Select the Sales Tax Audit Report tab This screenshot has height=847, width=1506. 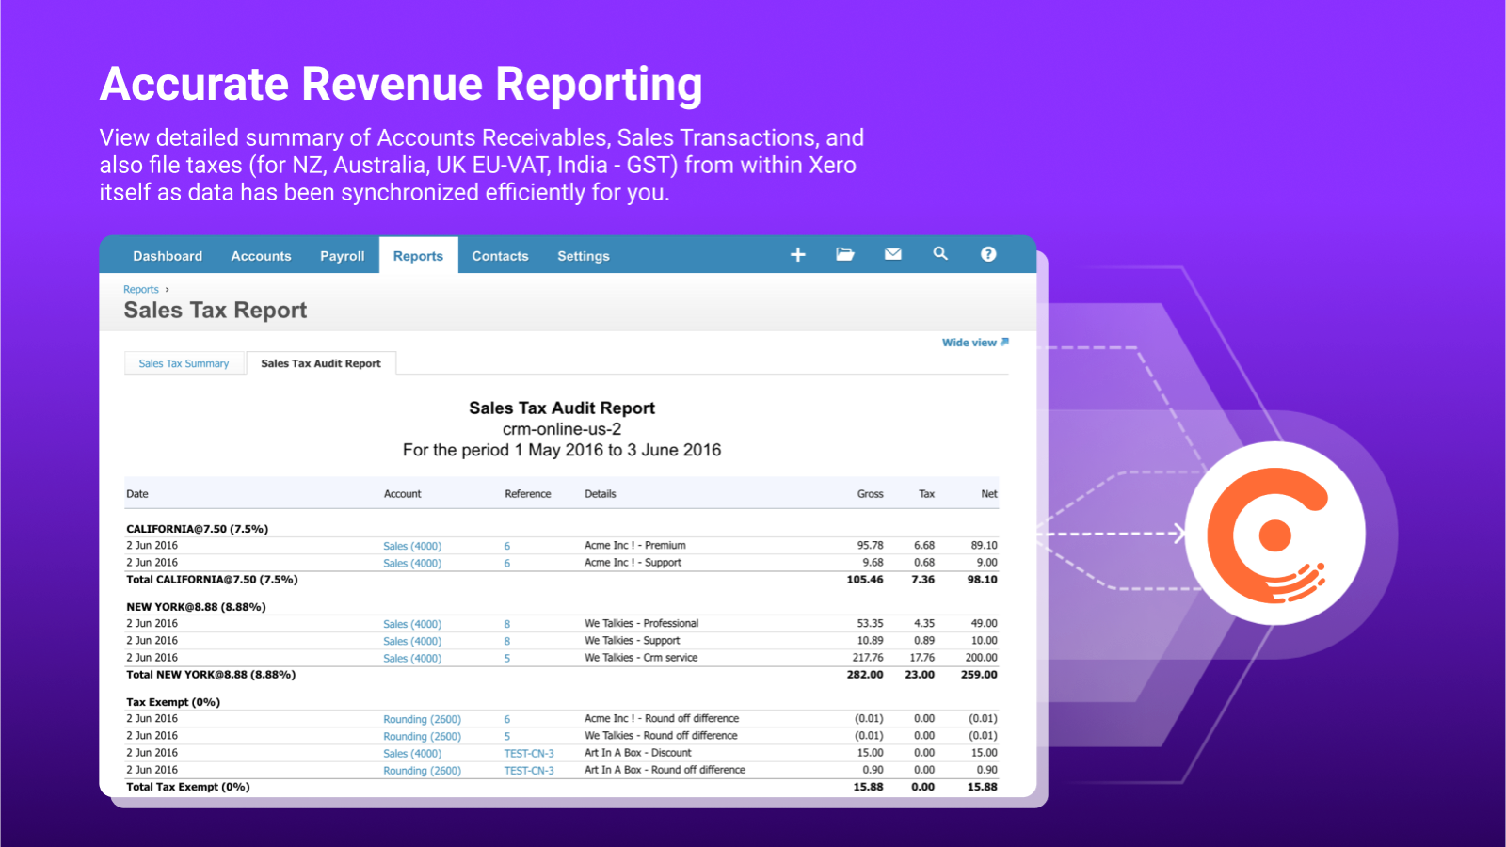[x=321, y=363]
